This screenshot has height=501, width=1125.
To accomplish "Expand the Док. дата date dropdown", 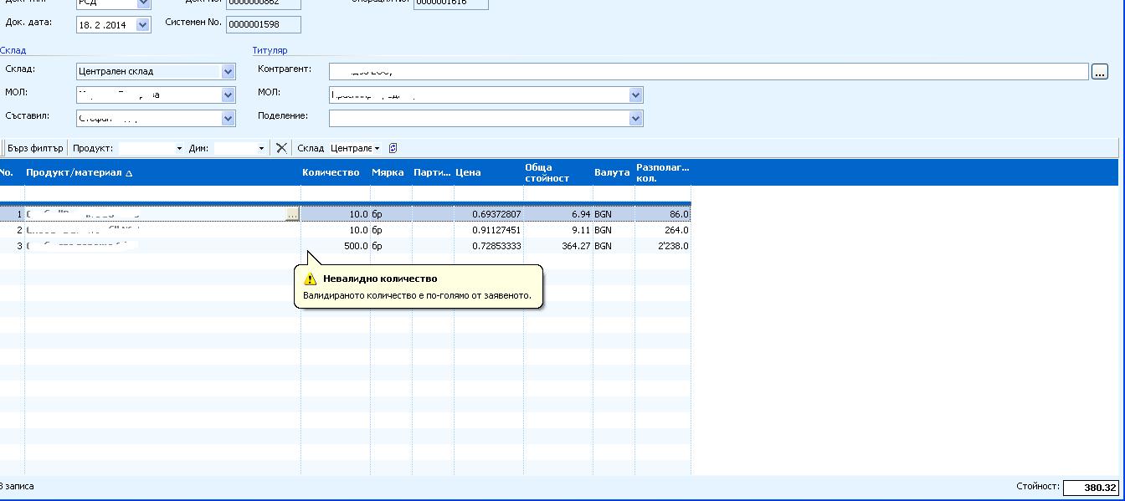I will click(x=143, y=25).
